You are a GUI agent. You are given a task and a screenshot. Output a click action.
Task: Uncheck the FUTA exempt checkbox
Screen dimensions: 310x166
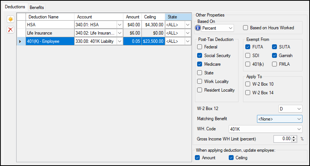(x=248, y=47)
